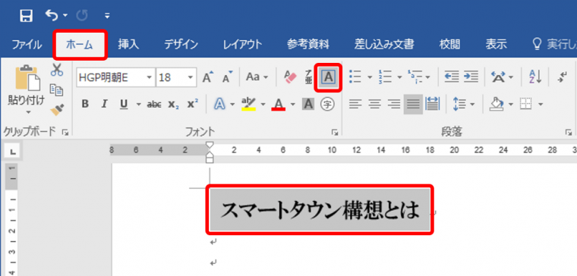Cut selection with the scissors icon
This screenshot has width=577, height=276.
point(57,70)
